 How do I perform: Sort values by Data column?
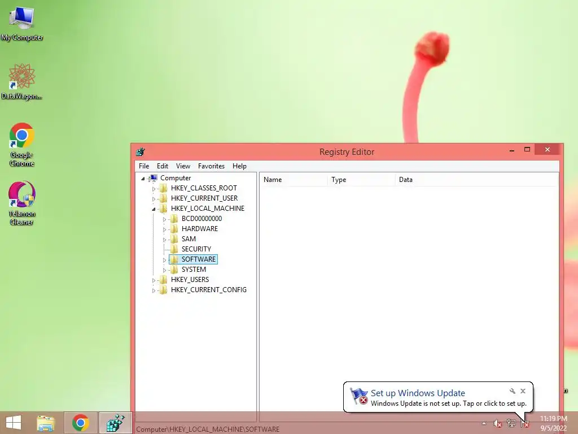476,180
